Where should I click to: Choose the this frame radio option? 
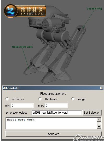point(40,99)
